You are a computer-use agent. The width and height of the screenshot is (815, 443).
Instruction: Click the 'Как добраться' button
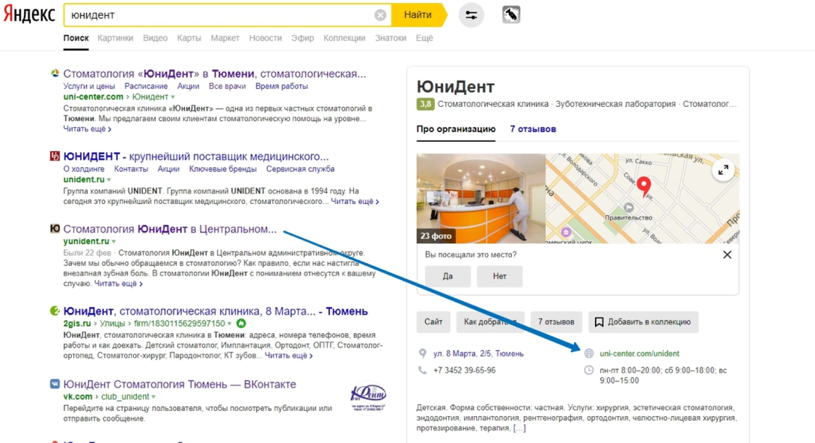pos(490,322)
